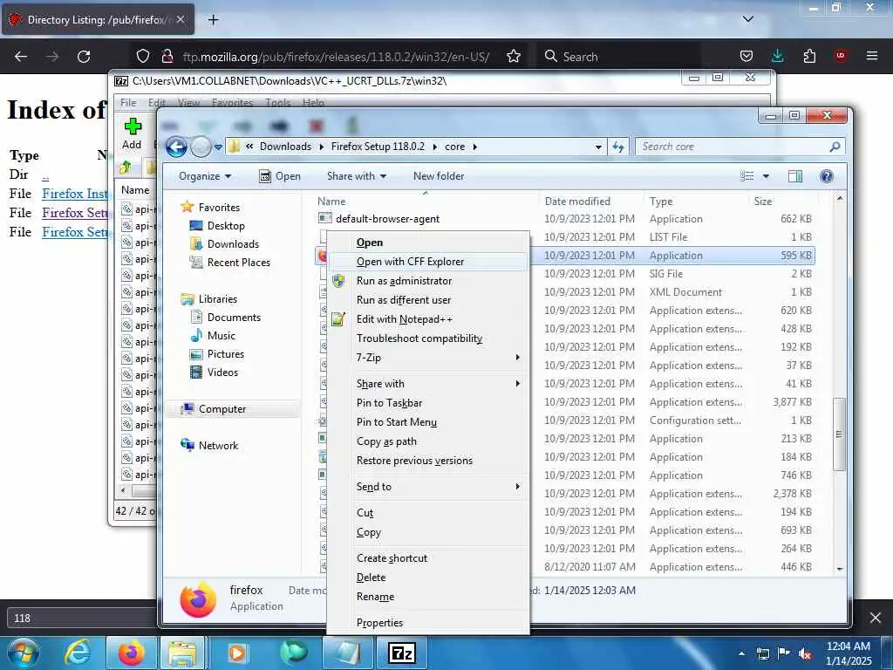Select Create shortcut menu entry
Viewport: 893px width, 670px height.
click(427, 558)
